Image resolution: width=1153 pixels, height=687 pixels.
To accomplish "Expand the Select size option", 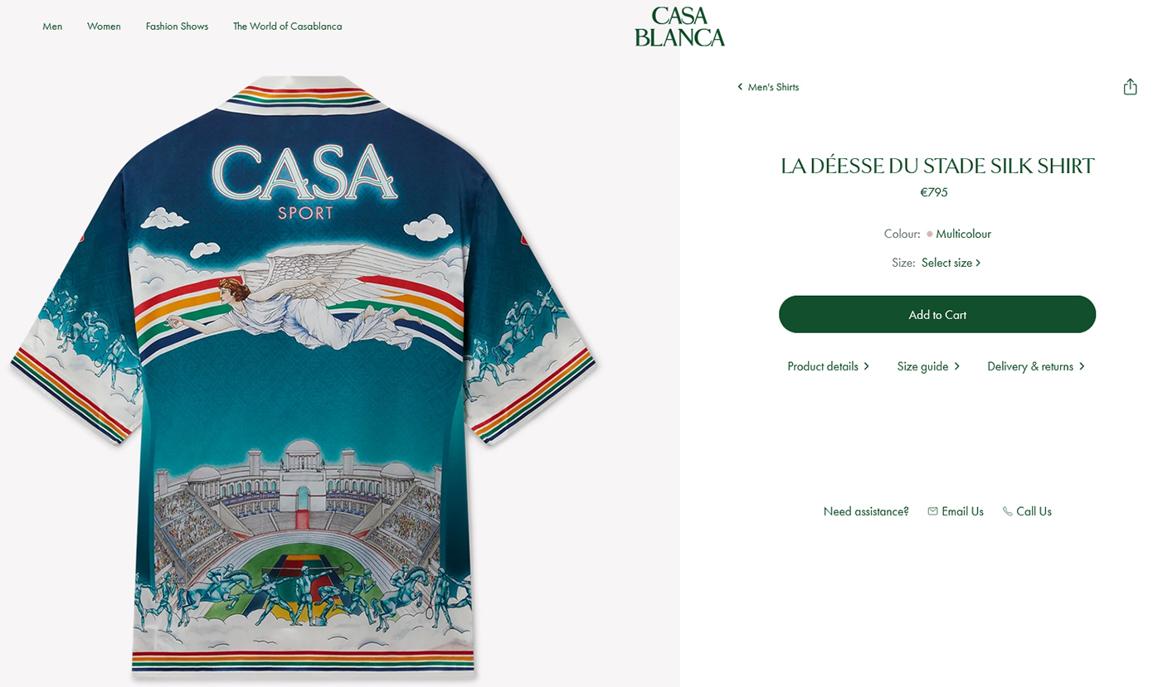I will pos(951,263).
